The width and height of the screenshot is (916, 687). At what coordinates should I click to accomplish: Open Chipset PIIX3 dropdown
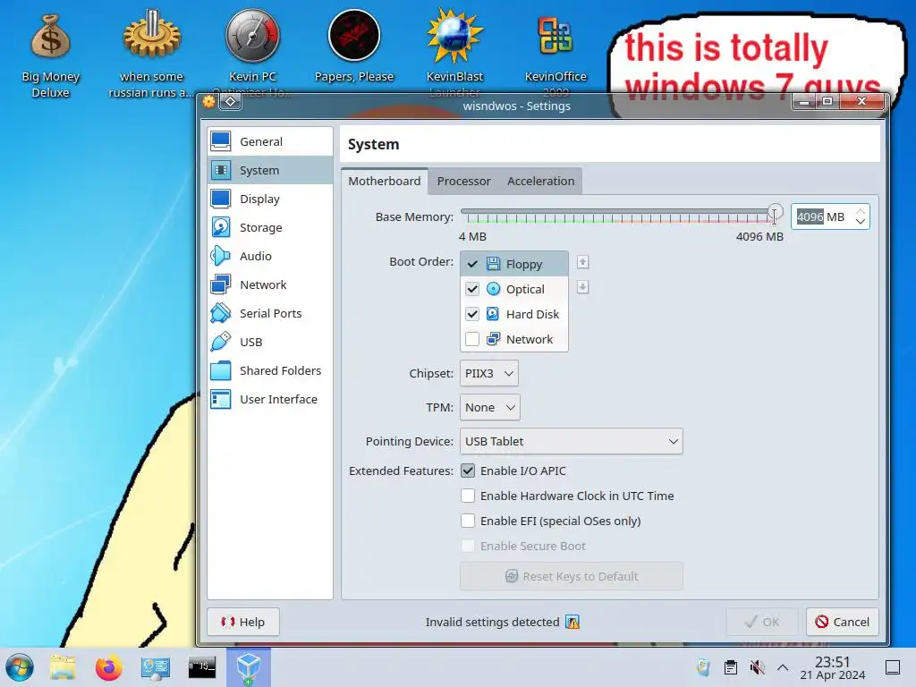pos(489,373)
